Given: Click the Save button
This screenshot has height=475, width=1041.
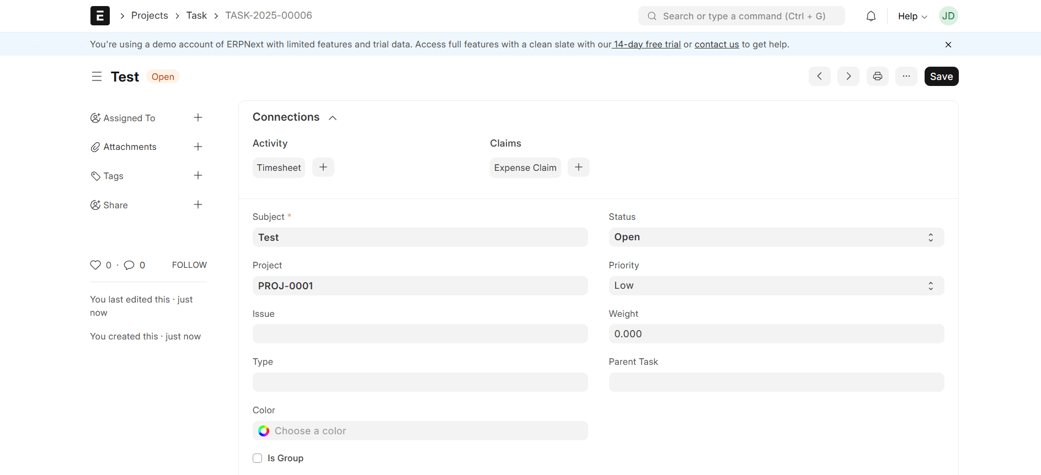Looking at the screenshot, I should tap(941, 77).
